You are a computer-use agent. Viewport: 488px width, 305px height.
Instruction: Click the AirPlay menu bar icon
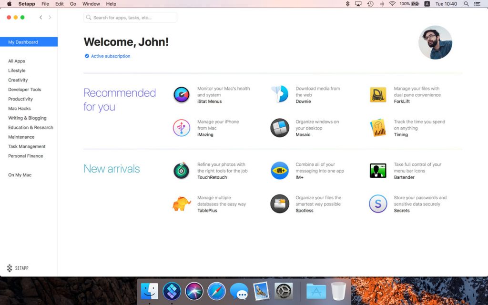(x=358, y=4)
